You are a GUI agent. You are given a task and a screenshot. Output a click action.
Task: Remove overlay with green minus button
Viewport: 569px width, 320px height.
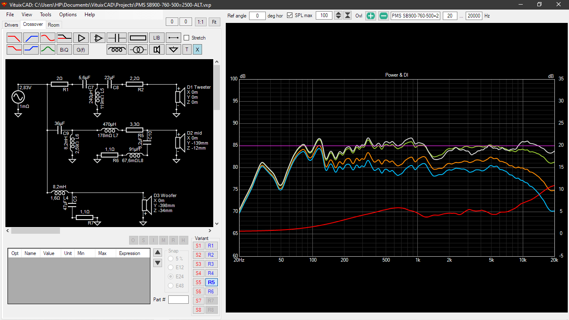tap(384, 15)
